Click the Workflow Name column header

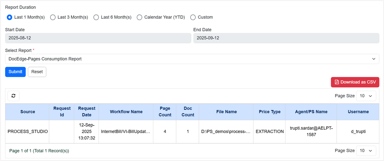pyautogui.click(x=126, y=112)
